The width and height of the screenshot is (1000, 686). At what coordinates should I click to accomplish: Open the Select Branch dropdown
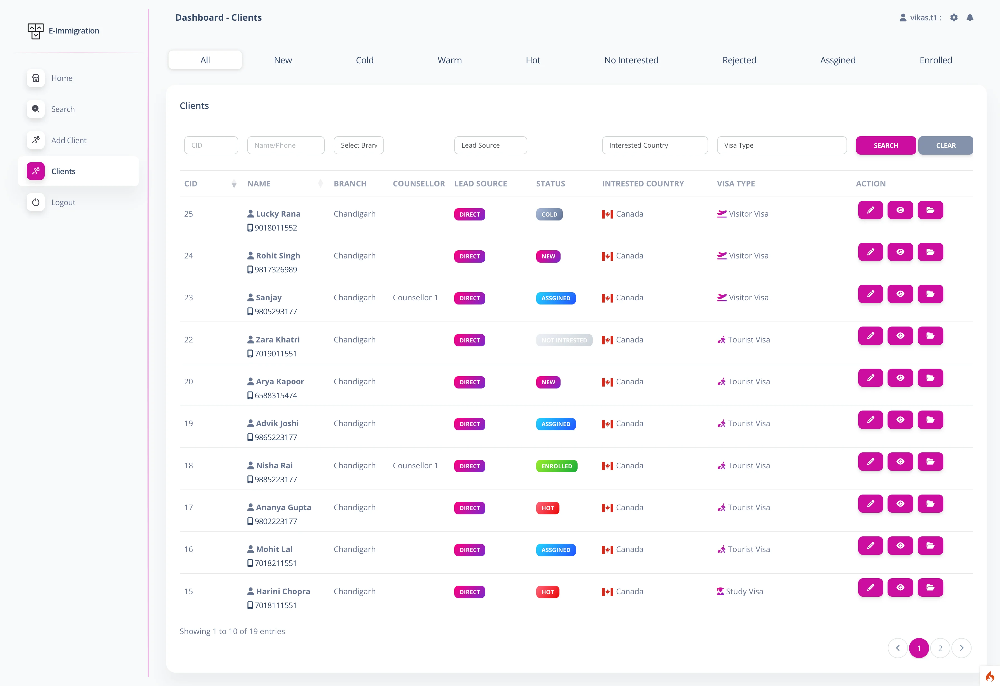(x=359, y=145)
